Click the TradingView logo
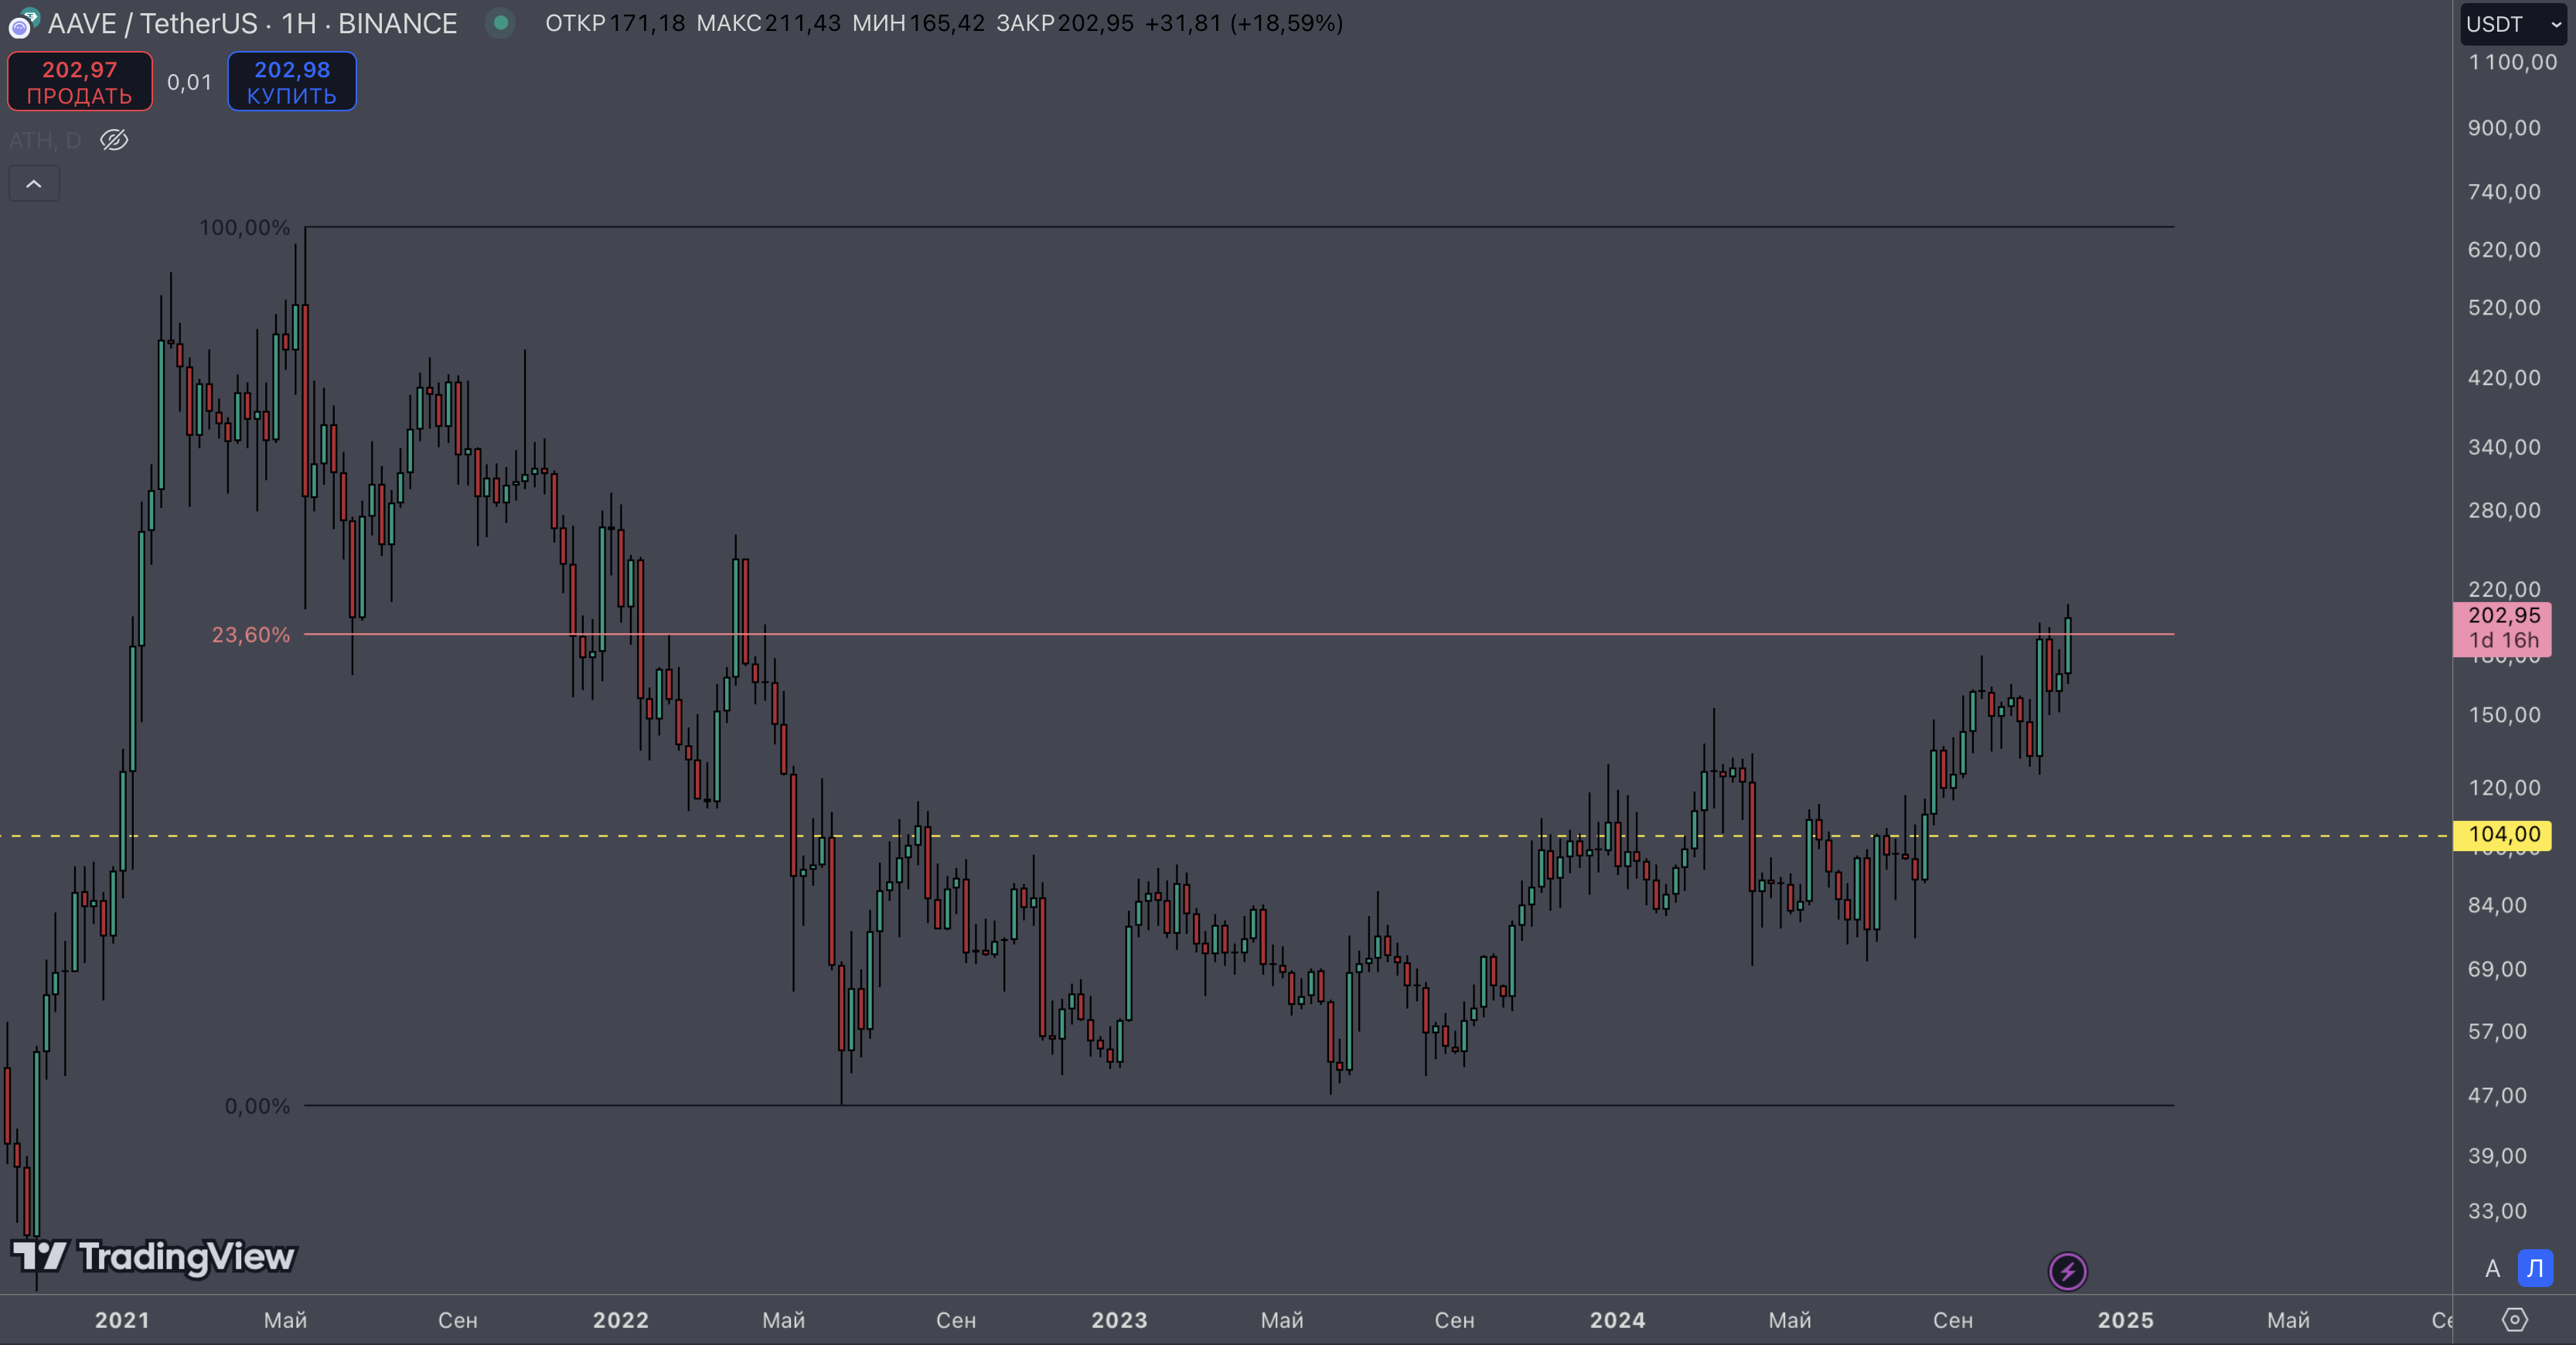The width and height of the screenshot is (2576, 1345). [x=155, y=1256]
